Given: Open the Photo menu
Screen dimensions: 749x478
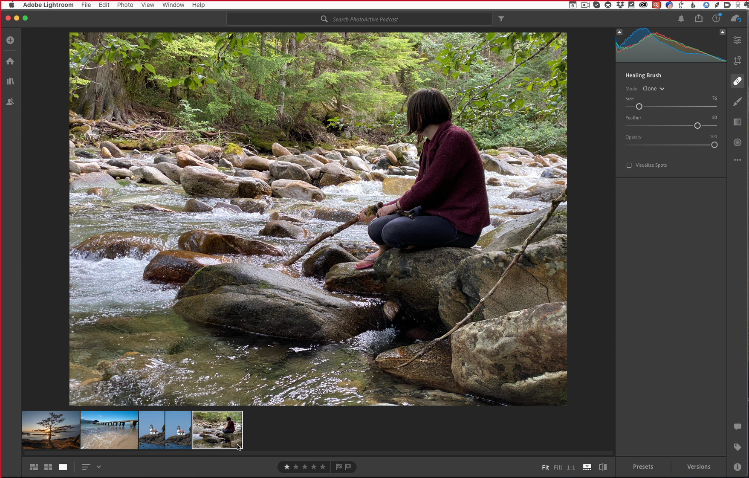Looking at the screenshot, I should (x=125, y=5).
